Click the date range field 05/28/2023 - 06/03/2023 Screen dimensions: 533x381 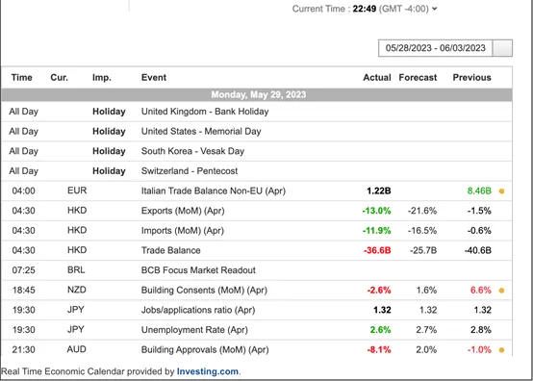(435, 48)
